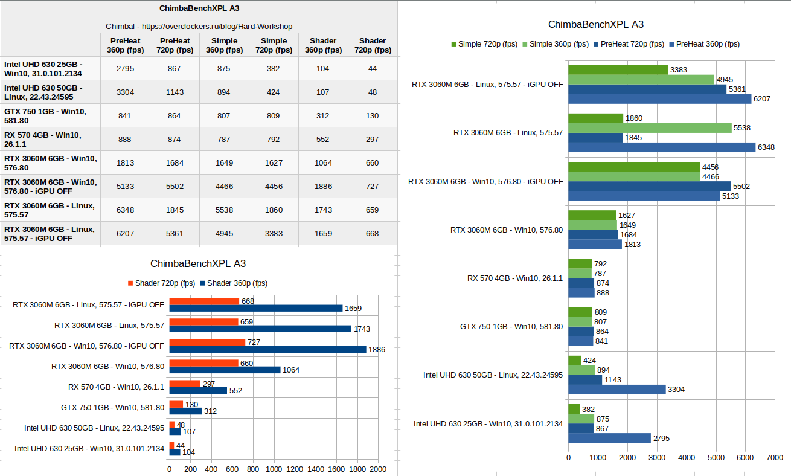
Task: Click the Simple 720p green legend swatch
Action: 453,44
